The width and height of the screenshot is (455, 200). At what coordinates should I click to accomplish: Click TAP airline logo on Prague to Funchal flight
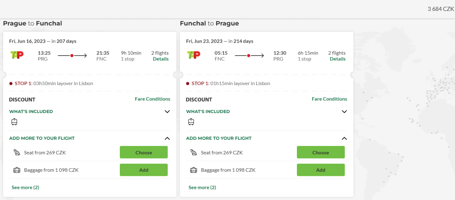click(x=17, y=55)
